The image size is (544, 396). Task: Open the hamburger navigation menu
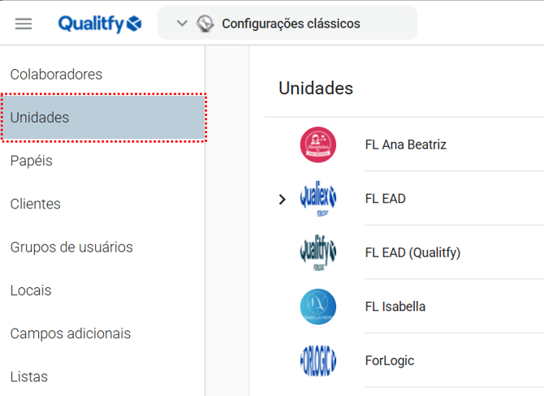tap(24, 24)
